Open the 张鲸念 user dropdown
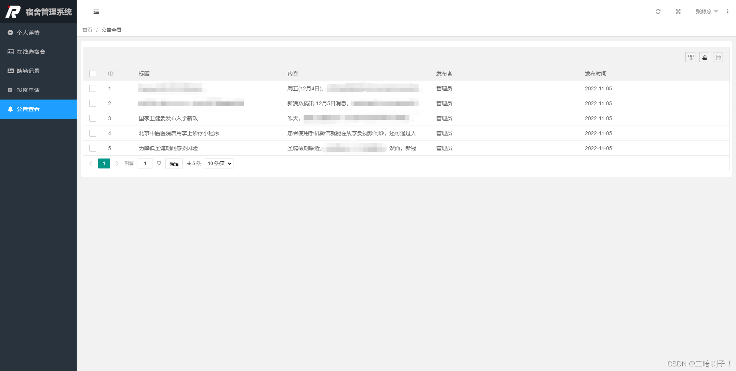 pyautogui.click(x=706, y=11)
